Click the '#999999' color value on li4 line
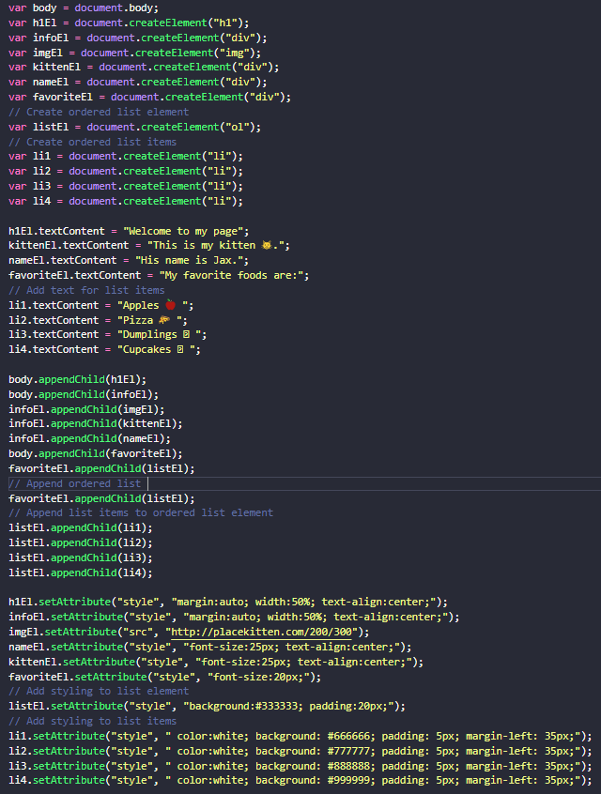Image resolution: width=601 pixels, height=794 pixels. (348, 780)
